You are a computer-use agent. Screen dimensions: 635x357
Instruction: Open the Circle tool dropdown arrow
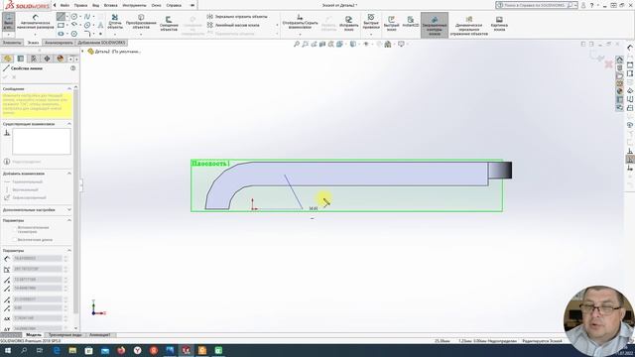[80, 17]
